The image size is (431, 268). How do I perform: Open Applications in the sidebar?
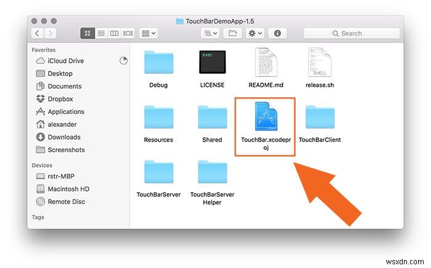coord(60,112)
